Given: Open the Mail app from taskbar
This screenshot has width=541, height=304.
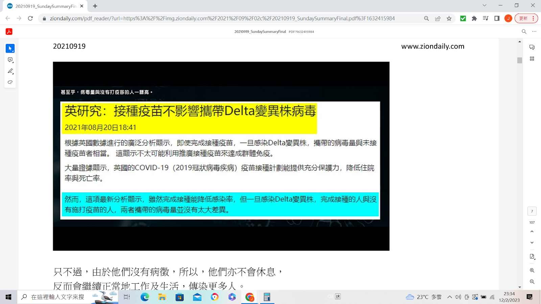Looking at the screenshot, I should [197, 297].
